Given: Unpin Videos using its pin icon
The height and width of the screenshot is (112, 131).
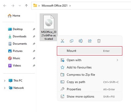Looking at the screenshot, I should point(34,65).
